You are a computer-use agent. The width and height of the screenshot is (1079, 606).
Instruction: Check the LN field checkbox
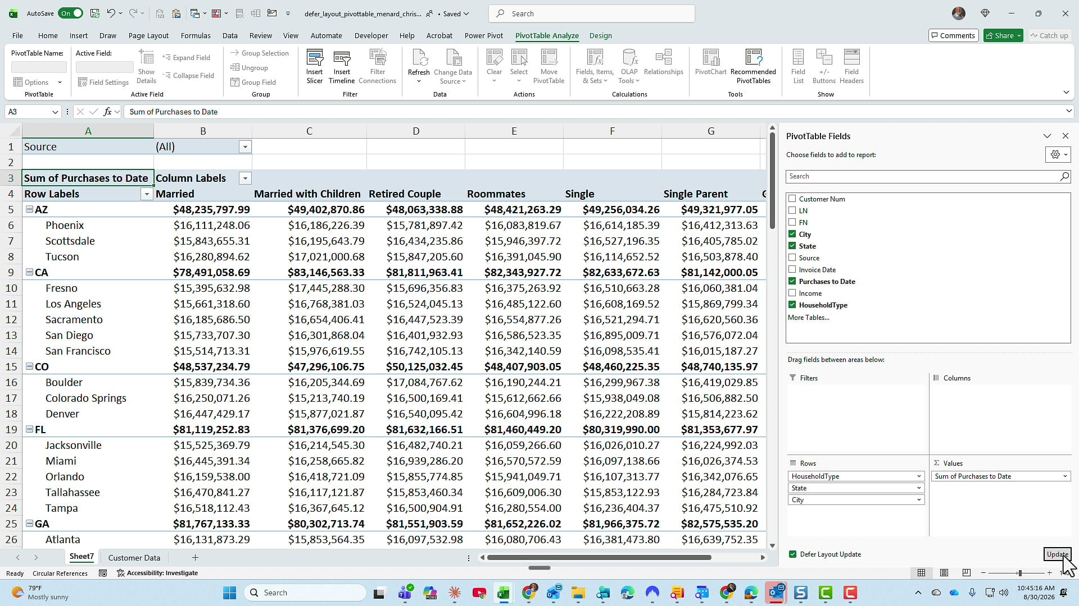pos(792,210)
